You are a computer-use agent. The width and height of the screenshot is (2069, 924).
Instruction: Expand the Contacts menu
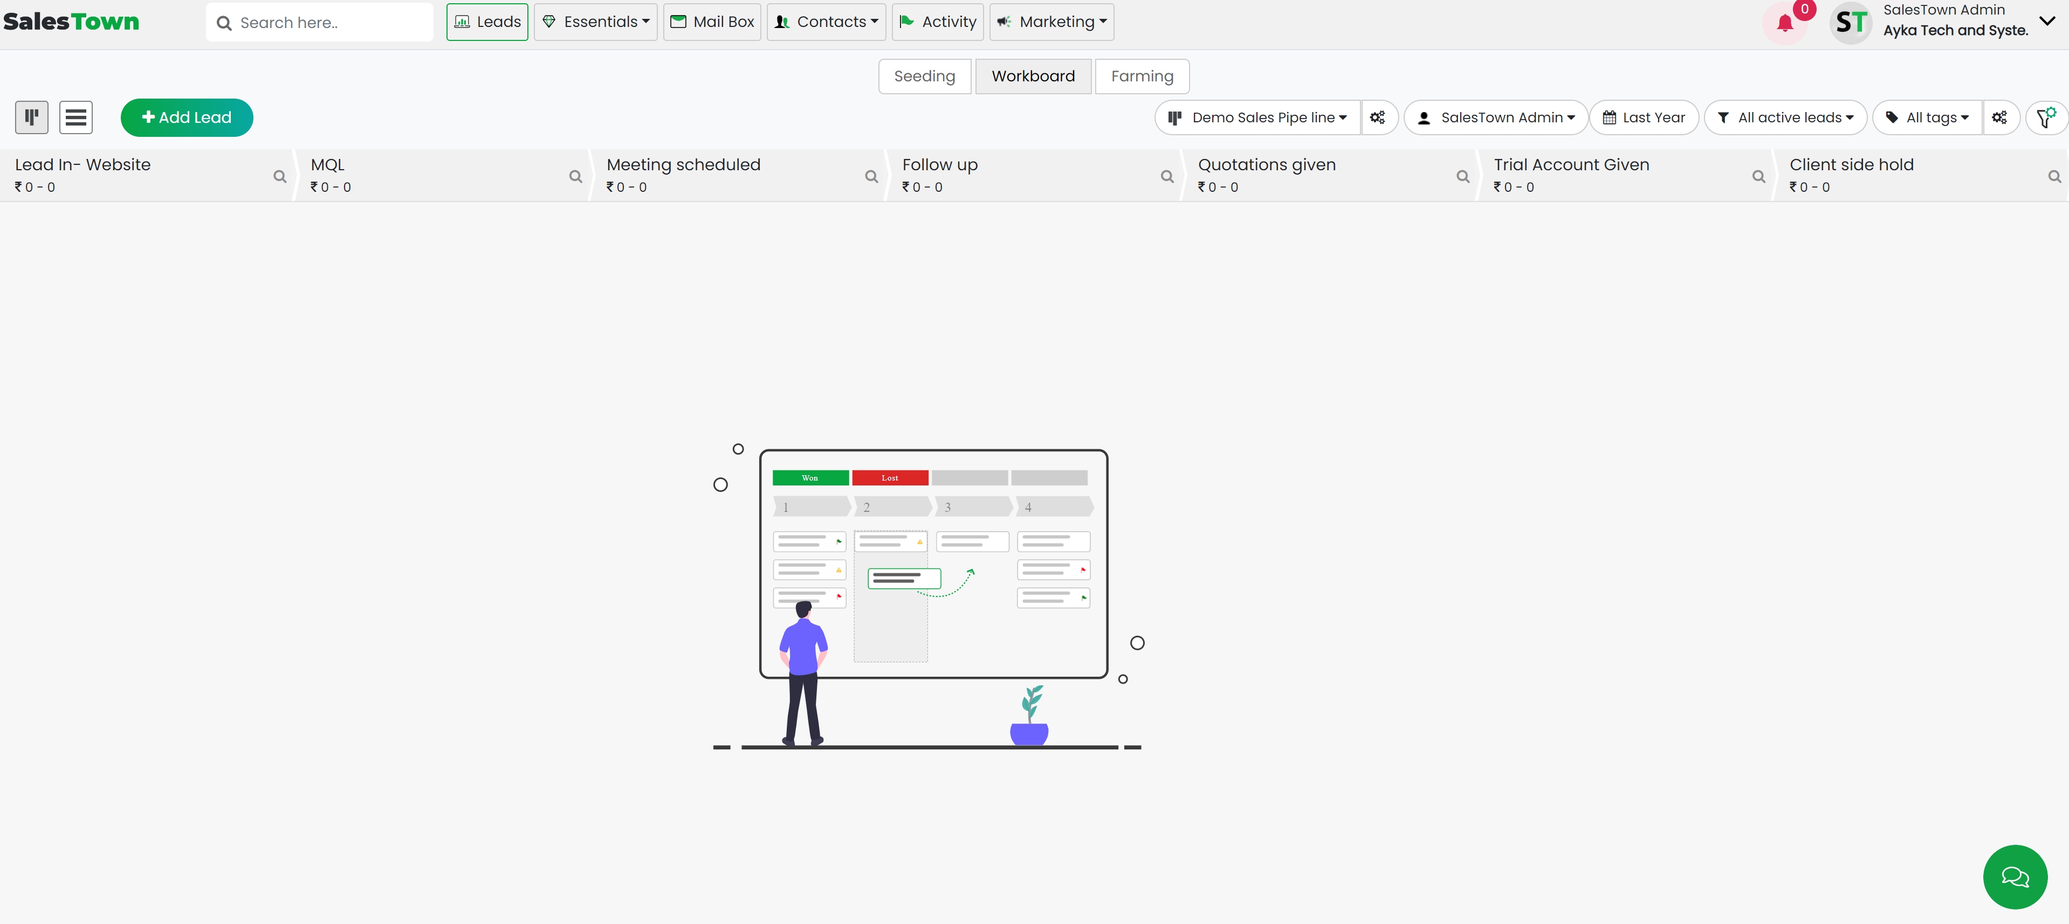[x=826, y=22]
